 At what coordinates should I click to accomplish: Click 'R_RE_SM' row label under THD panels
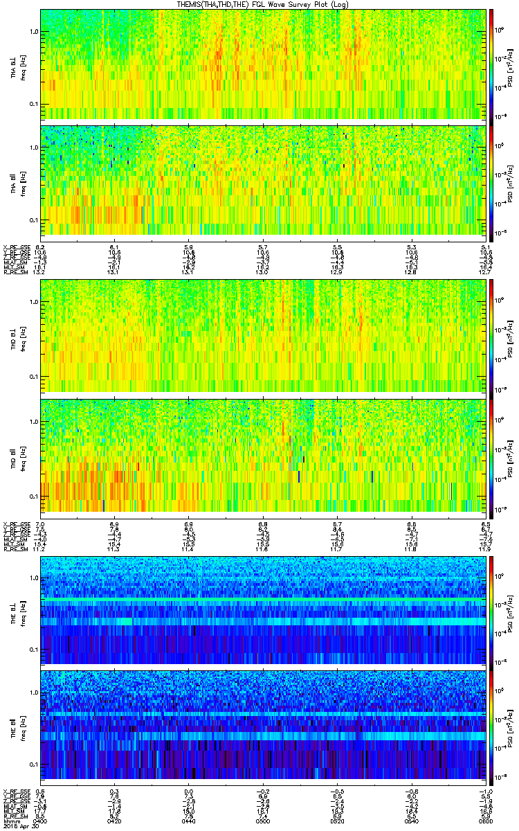pos(15,549)
